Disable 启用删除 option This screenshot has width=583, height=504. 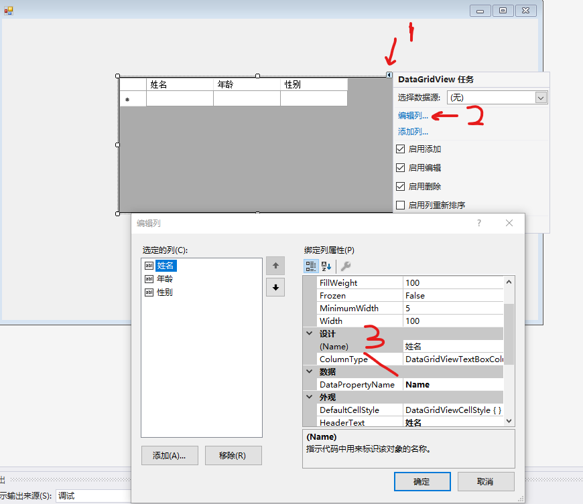click(400, 186)
